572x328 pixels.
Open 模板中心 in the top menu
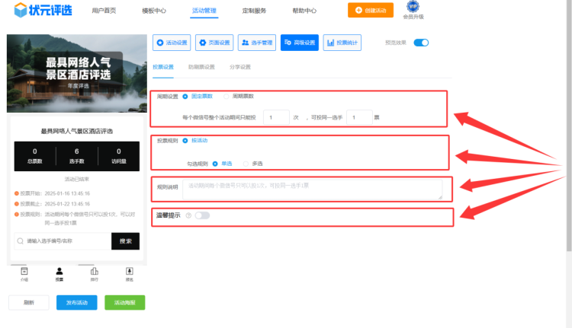154,11
